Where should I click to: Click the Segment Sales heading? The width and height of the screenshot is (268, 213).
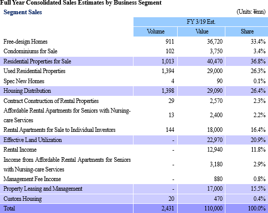click(x=22, y=12)
